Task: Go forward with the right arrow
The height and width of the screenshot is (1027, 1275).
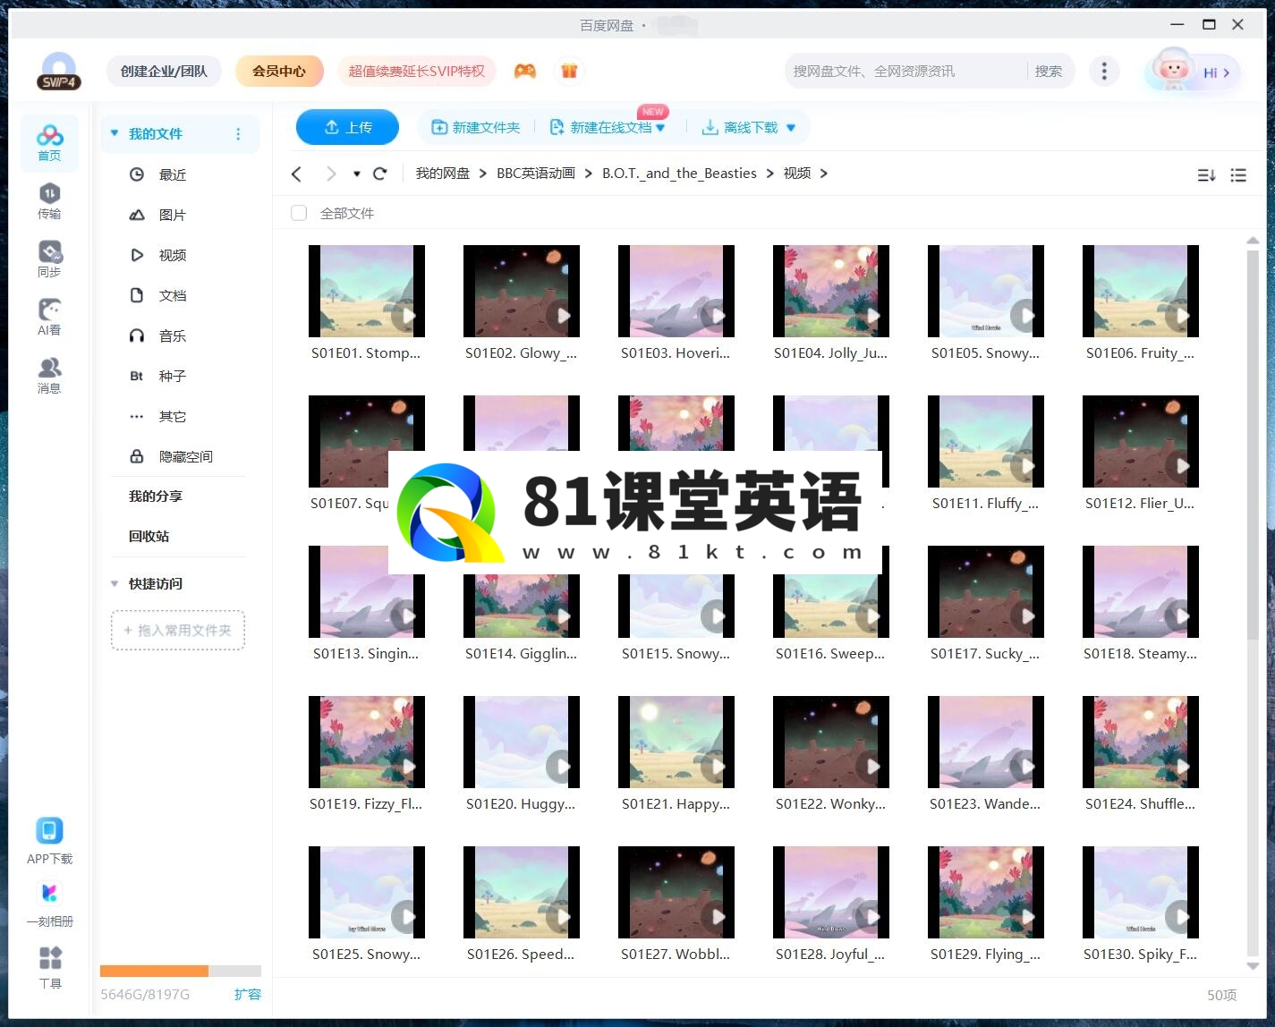Action: (x=331, y=174)
